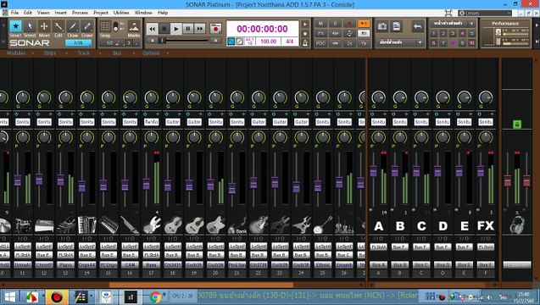
Task: Click the Ethnic track name button
Action: [323, 264]
